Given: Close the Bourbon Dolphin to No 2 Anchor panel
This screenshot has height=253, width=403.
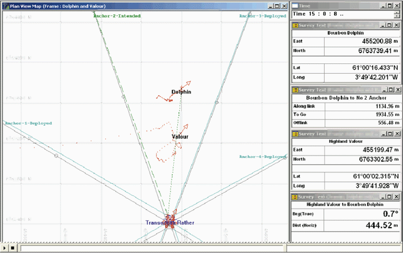Looking at the screenshot, I should 397,90.
